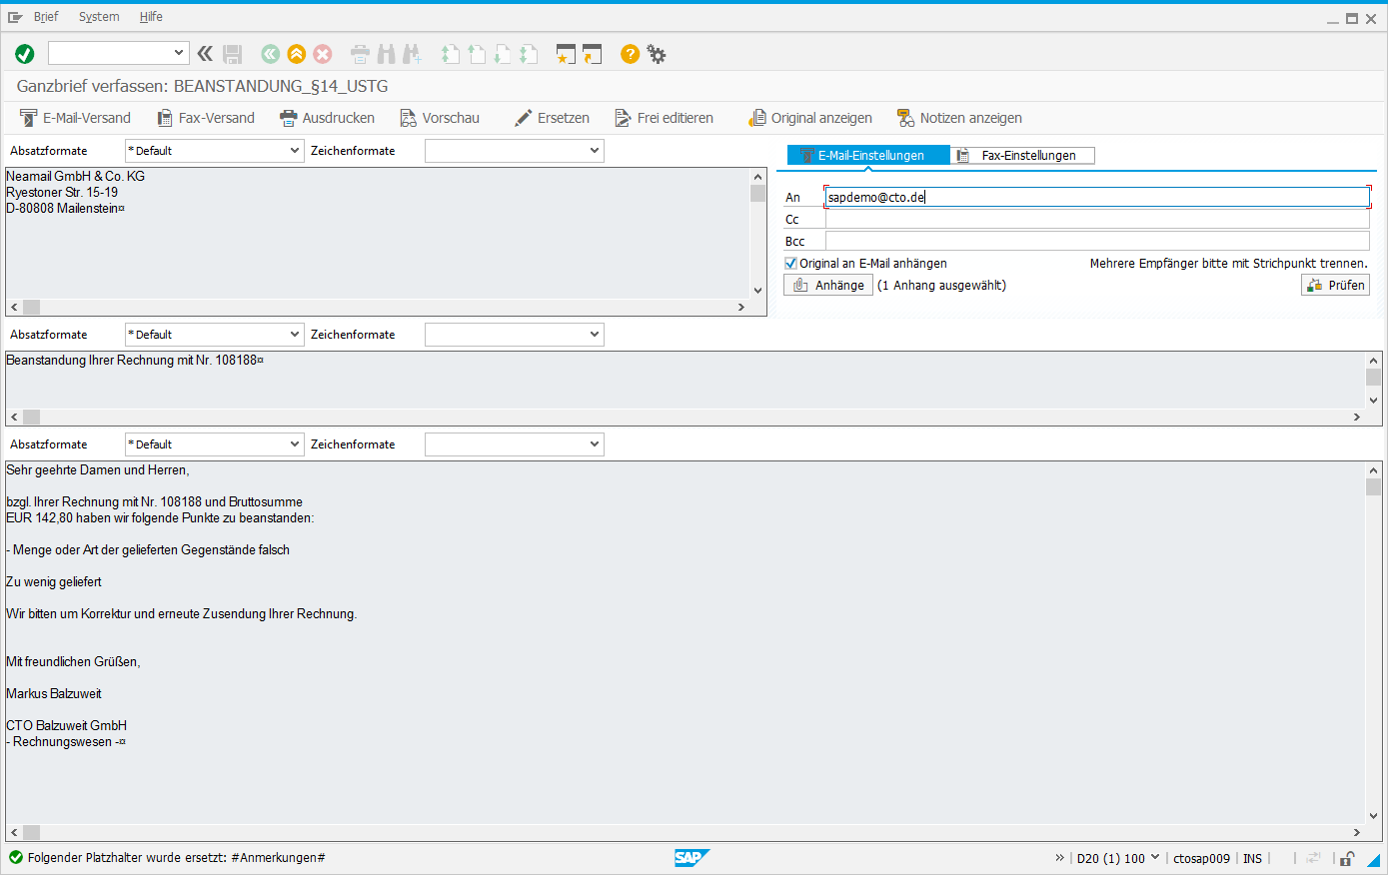Click the Anhänge attachments button
This screenshot has width=1388, height=875.
[828, 286]
